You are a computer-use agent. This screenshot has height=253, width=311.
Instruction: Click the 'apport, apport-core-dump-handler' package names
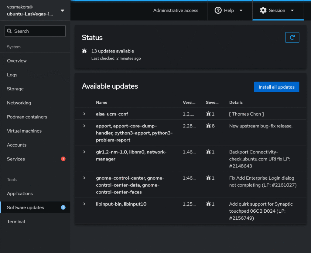pos(134,133)
